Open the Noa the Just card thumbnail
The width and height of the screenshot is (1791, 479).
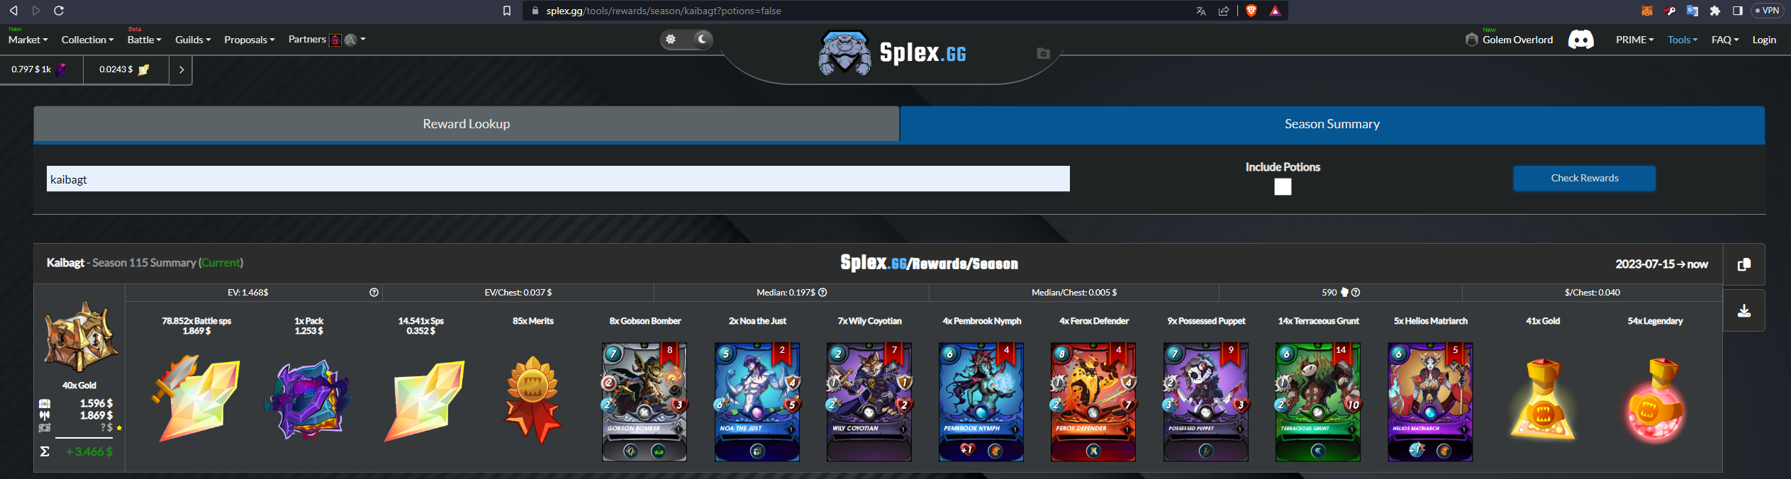(757, 402)
